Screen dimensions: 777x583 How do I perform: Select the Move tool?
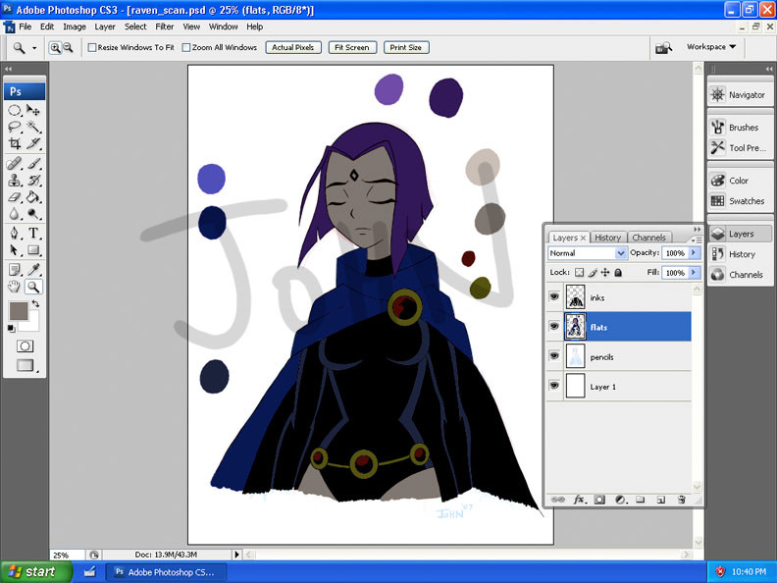click(x=33, y=110)
